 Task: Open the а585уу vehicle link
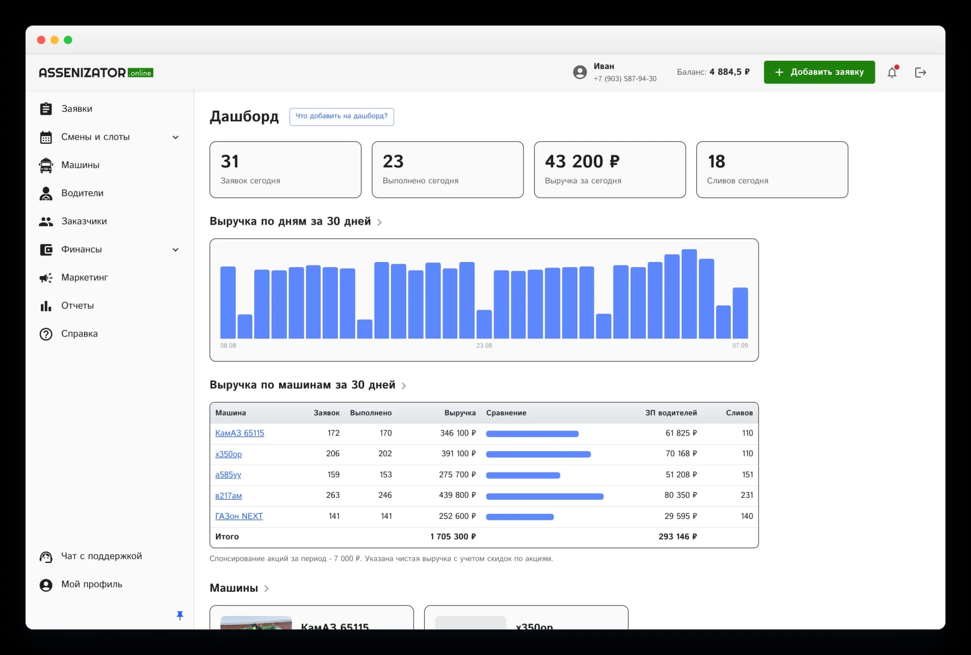coord(228,474)
